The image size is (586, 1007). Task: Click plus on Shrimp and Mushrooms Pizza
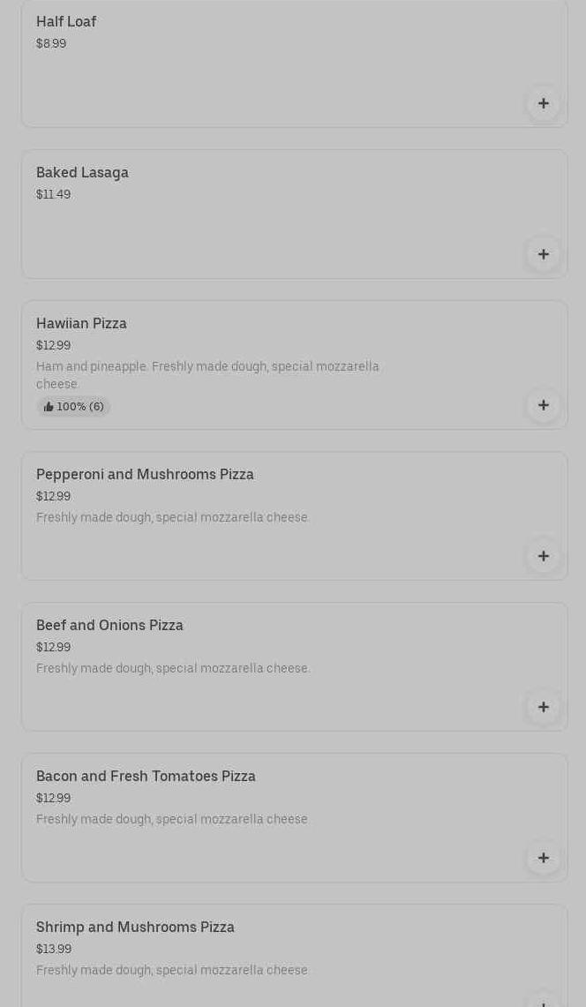pos(543,1001)
